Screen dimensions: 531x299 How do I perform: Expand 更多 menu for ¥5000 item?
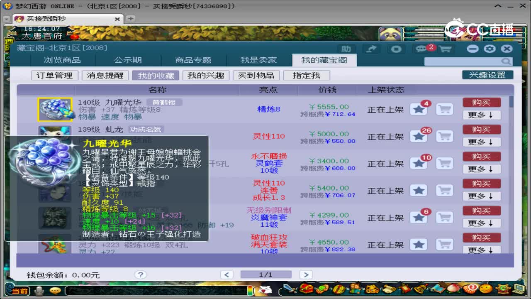pos(482,142)
